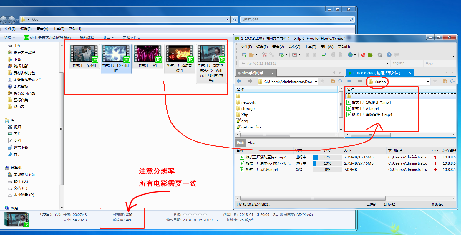Screen dimensions: 461x235
Task: Go back in the local pane
Action: point(239,81)
